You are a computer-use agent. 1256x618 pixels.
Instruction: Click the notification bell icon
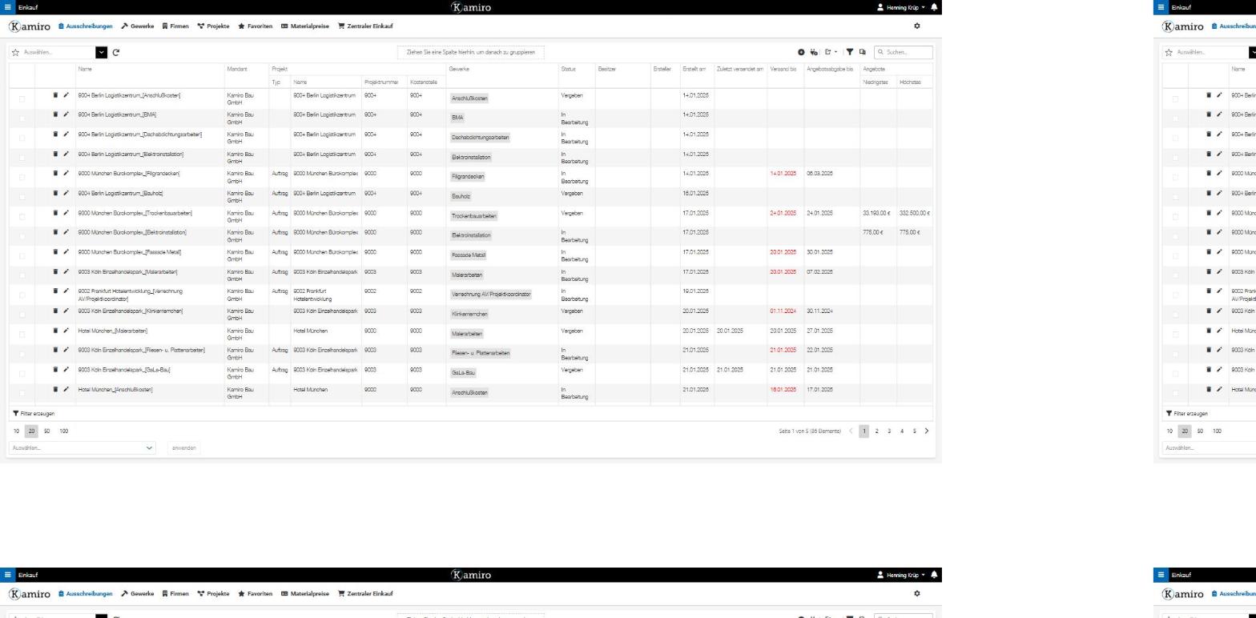934,7
